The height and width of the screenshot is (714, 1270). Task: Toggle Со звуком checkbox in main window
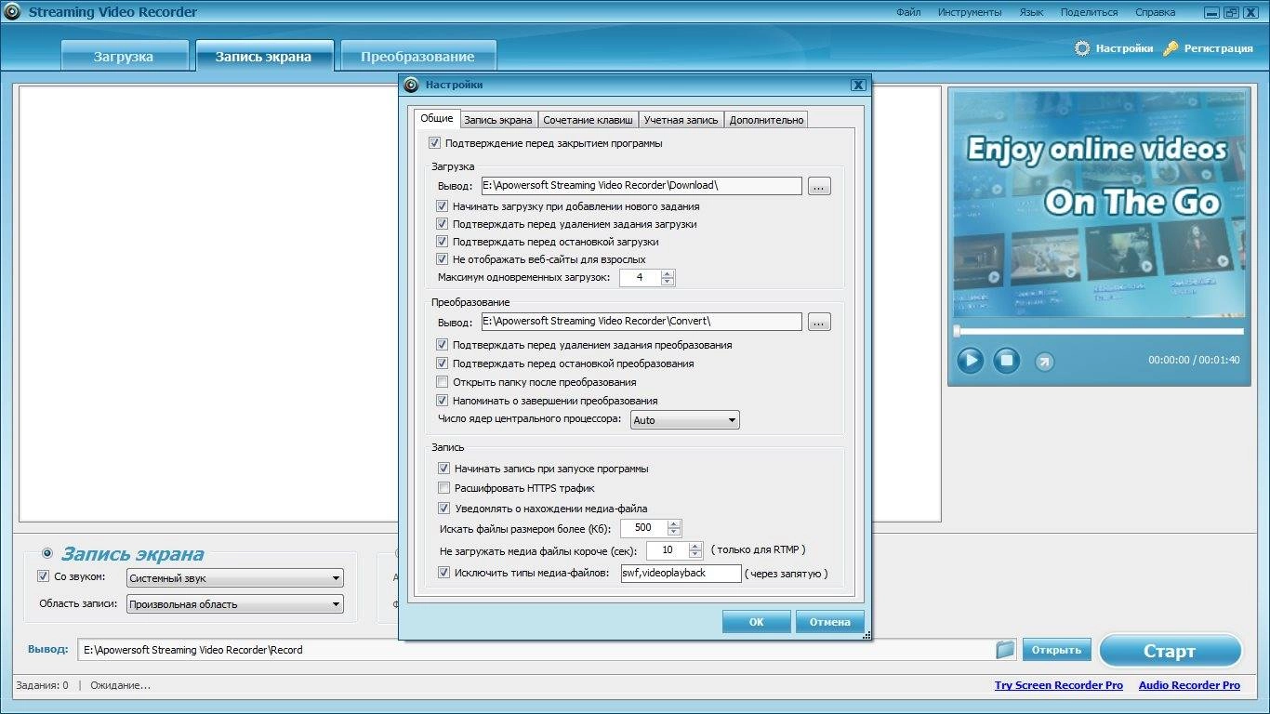pos(43,576)
